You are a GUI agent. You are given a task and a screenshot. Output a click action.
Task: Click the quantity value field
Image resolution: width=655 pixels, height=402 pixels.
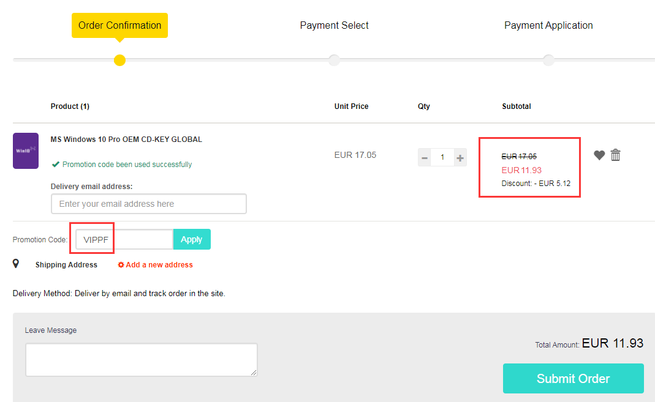click(442, 158)
